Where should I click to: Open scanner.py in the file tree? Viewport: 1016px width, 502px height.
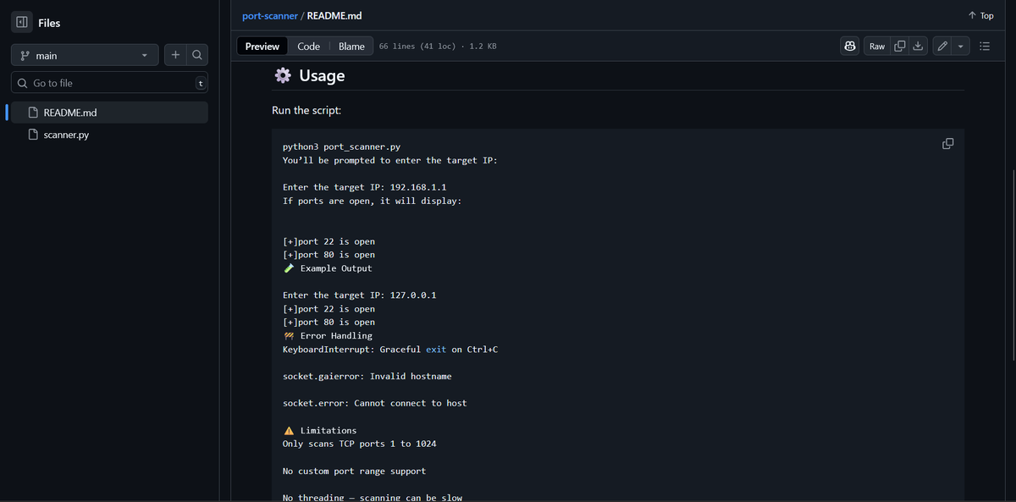pyautogui.click(x=109, y=135)
